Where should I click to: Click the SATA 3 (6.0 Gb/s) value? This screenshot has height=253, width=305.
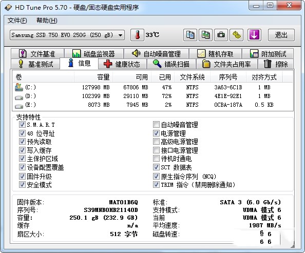click(251, 202)
